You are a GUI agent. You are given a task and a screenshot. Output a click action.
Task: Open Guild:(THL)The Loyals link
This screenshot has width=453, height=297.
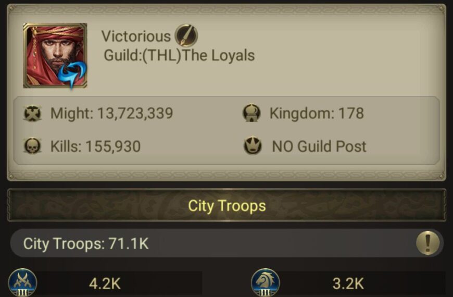point(179,56)
